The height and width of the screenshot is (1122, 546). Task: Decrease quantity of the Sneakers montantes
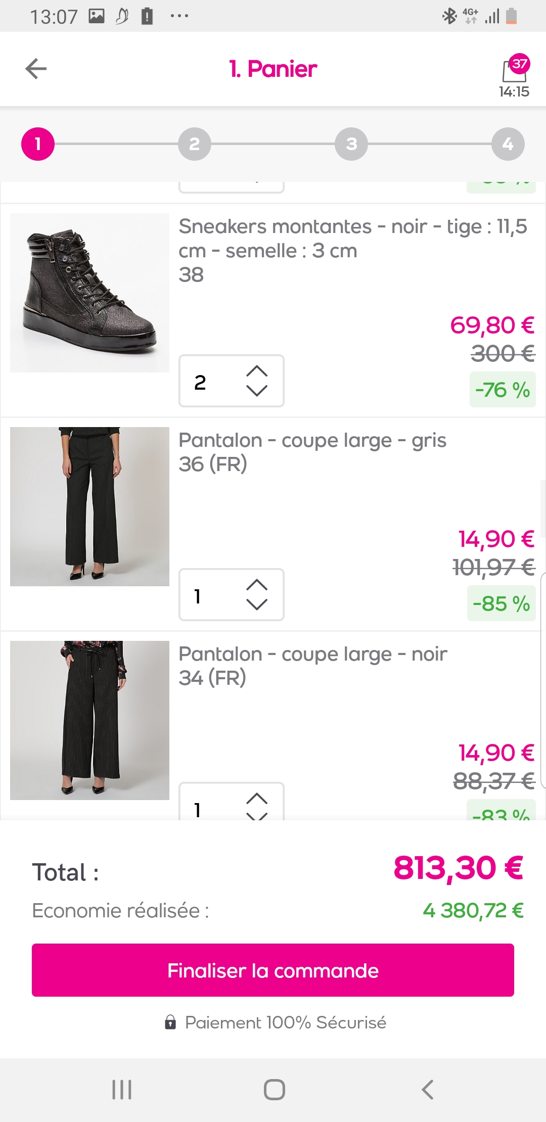pos(257,391)
